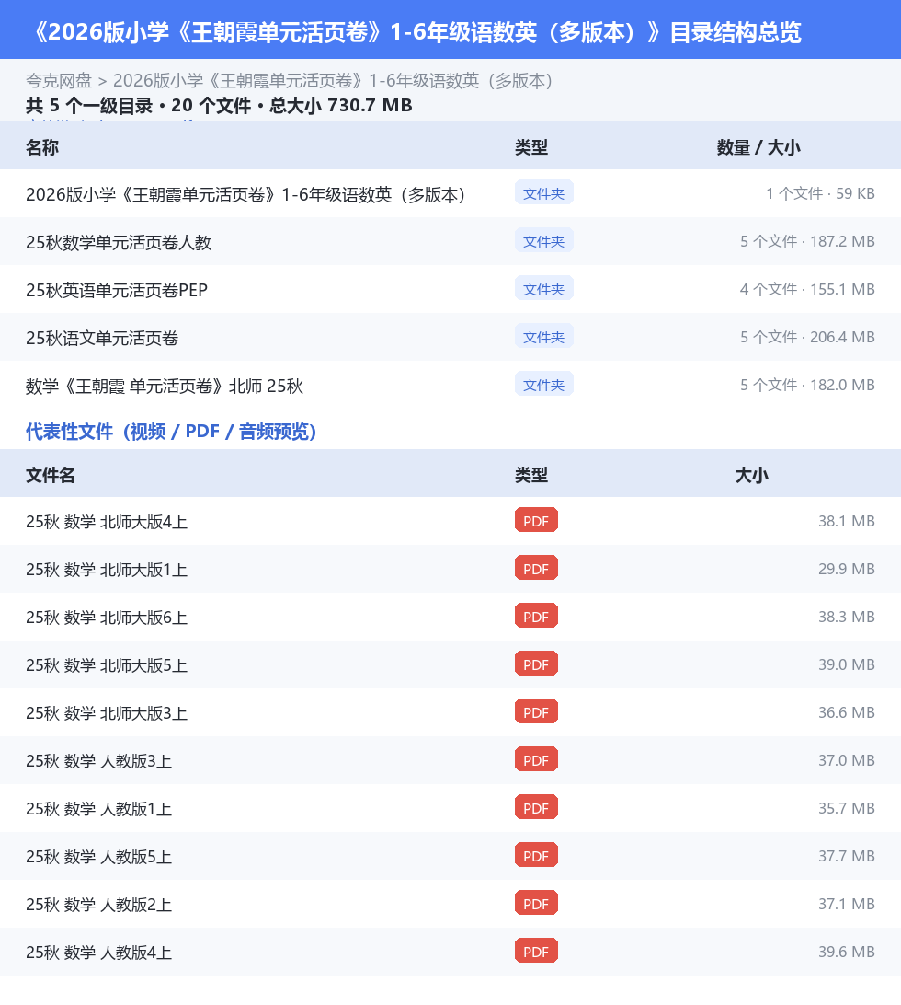This screenshot has width=901, height=1005.
Task: Open folder 2026版小学《王朝霞单元活页卷》1-6年级语数英
Action: [x=245, y=194]
